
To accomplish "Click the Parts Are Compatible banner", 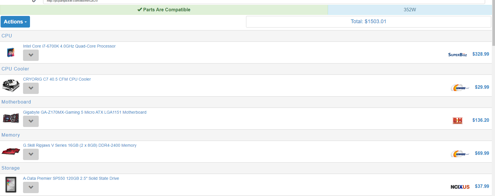I will click(164, 10).
